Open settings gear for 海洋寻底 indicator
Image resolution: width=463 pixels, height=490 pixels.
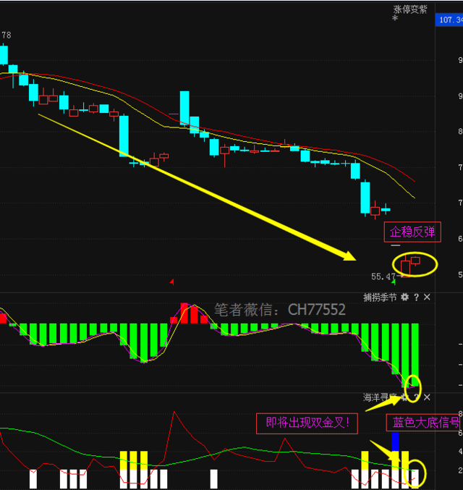click(404, 397)
